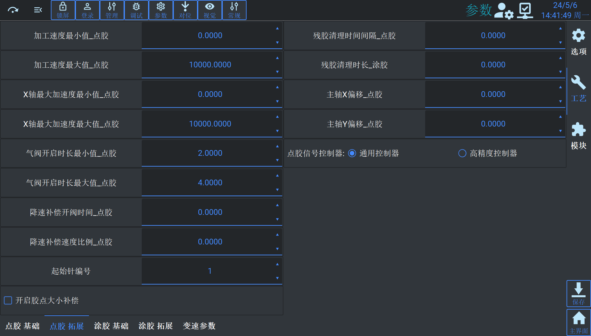The height and width of the screenshot is (336, 591).
Task: Select 高精度控制器 radio button
Action: [x=462, y=154]
